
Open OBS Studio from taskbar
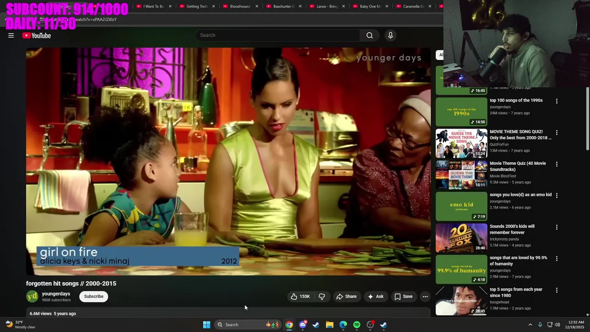370,325
